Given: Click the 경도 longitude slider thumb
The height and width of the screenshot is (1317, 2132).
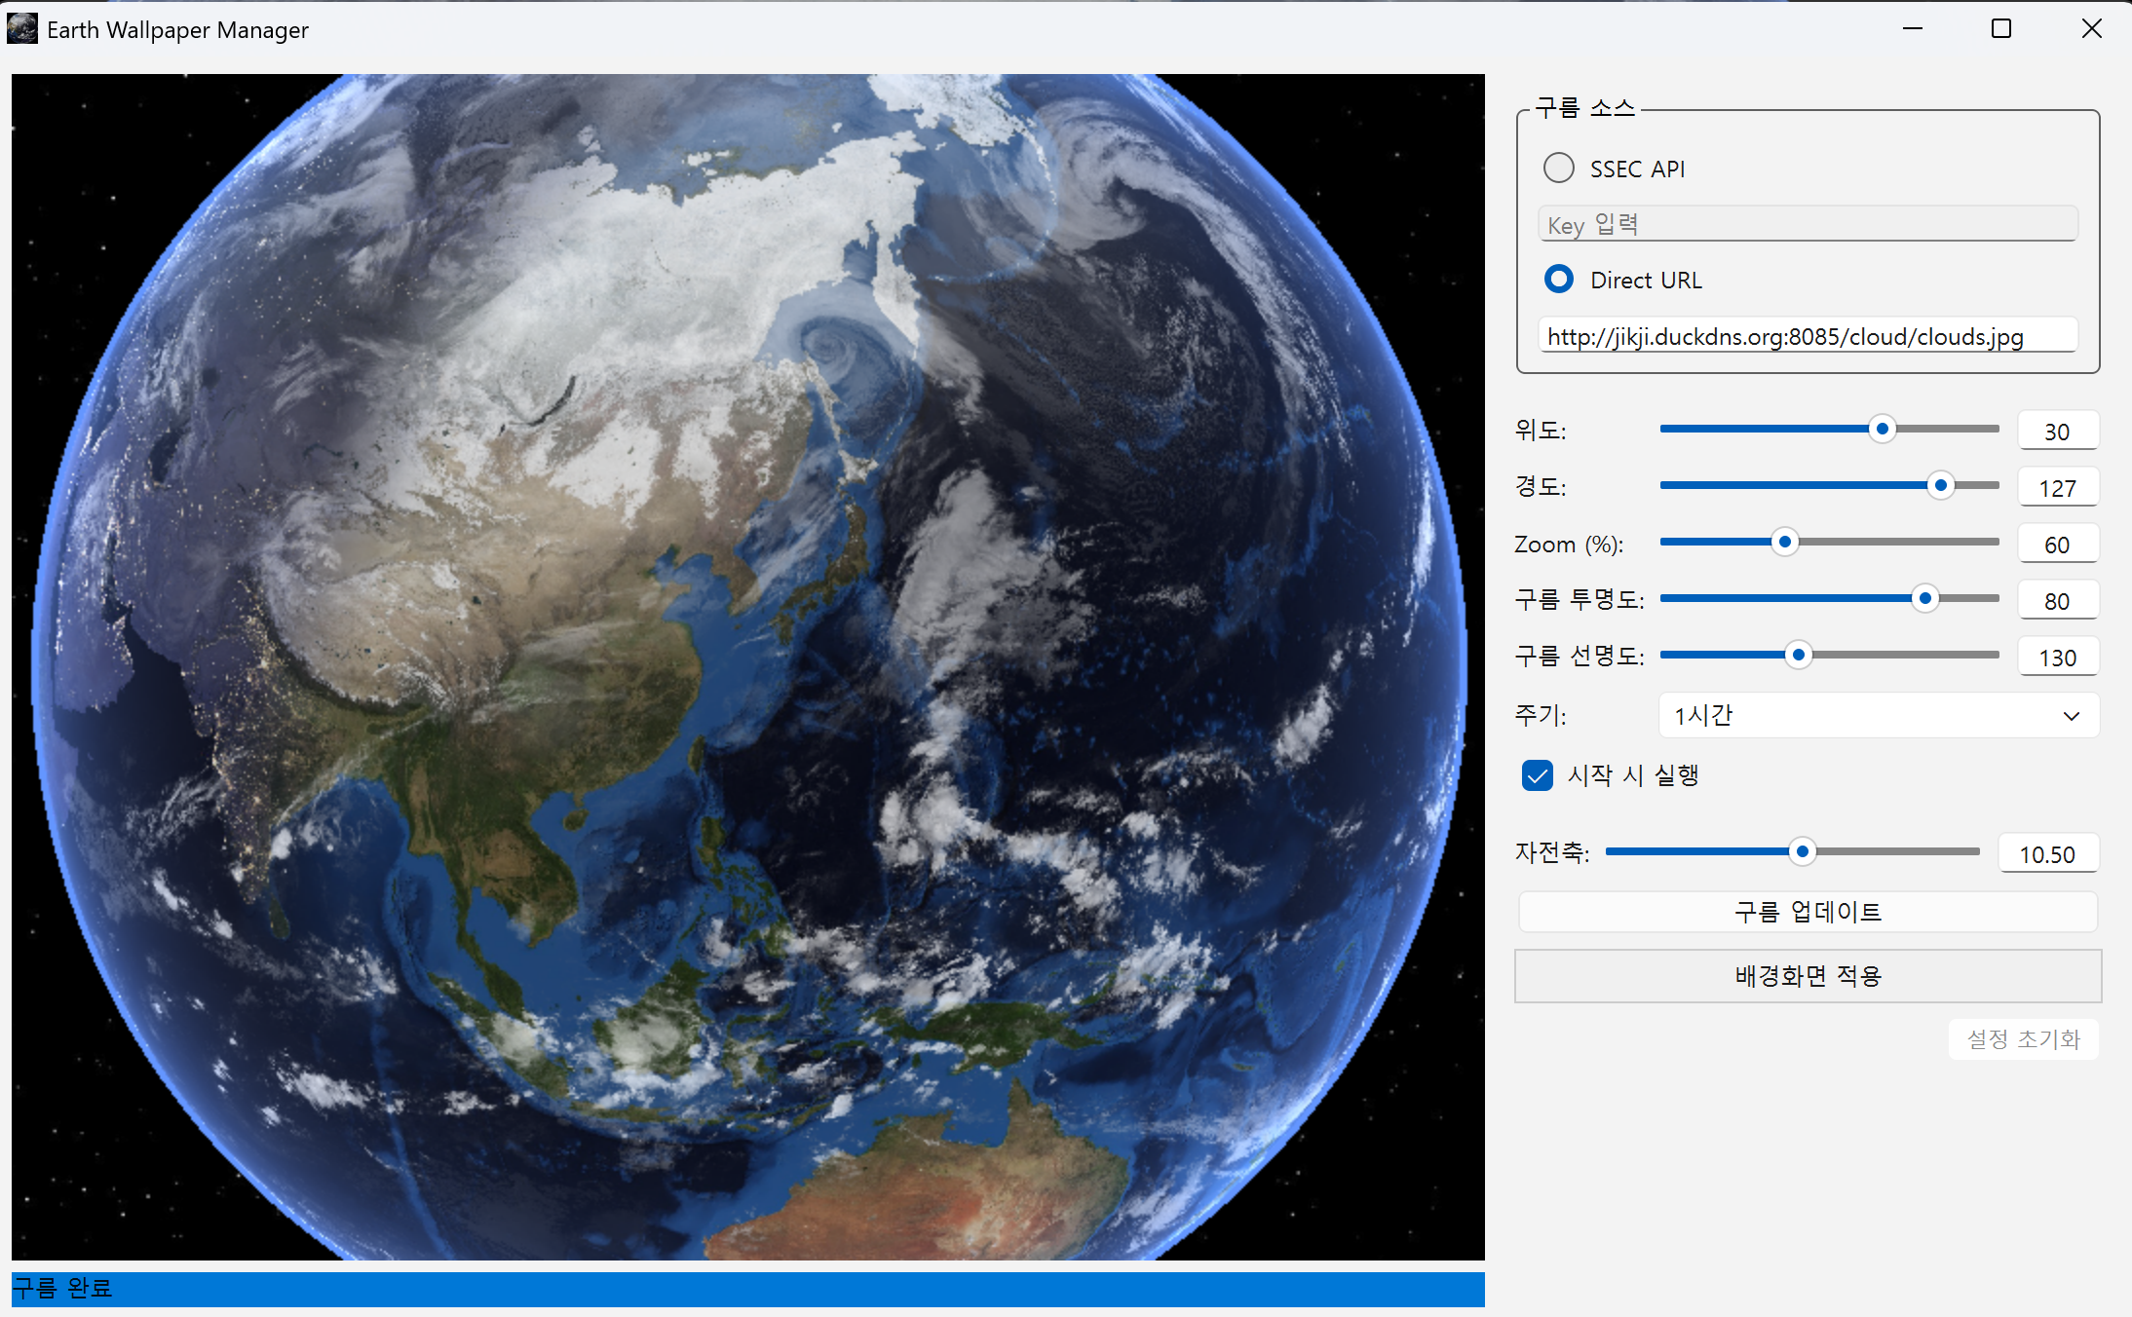Looking at the screenshot, I should click(x=1941, y=485).
